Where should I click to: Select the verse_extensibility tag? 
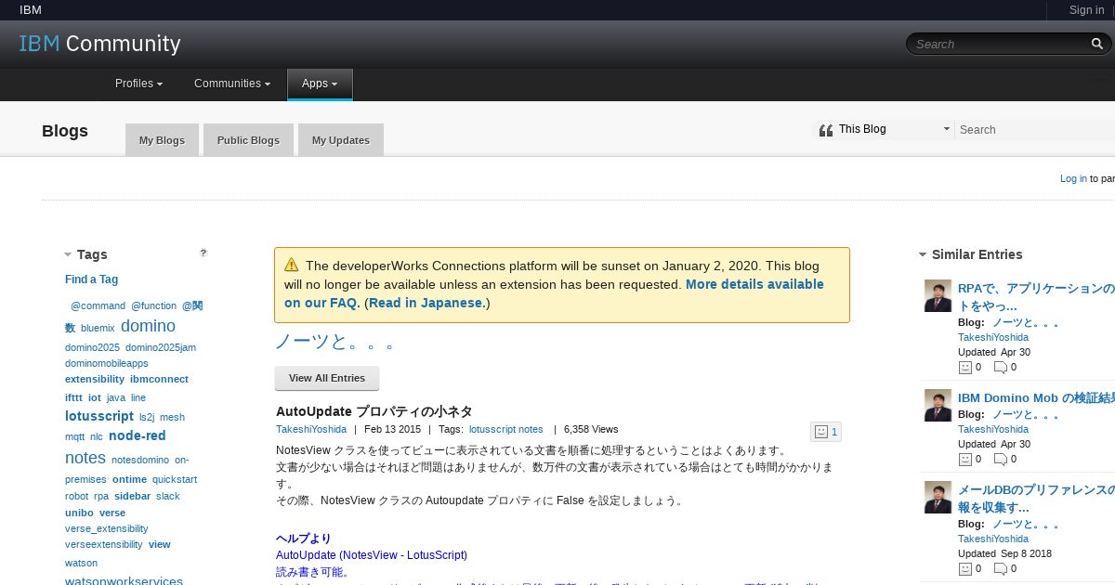(x=106, y=528)
